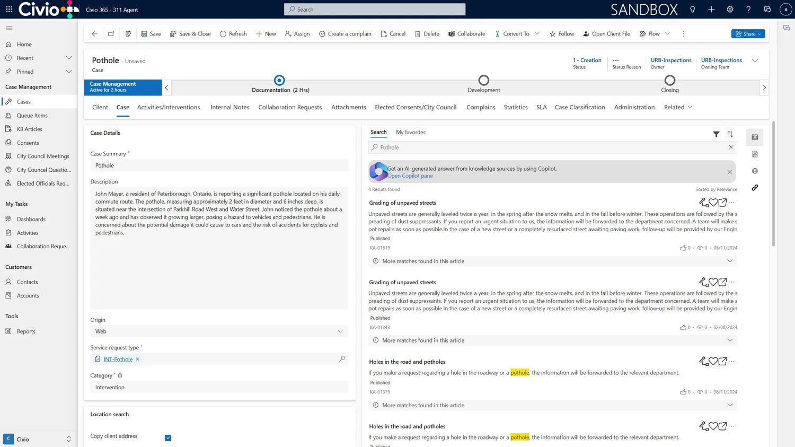The image size is (795, 447).
Task: Click the sort icon next to the filter
Action: coord(730,134)
